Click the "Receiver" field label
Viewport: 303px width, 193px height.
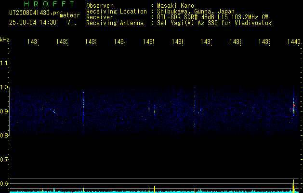click(x=100, y=17)
